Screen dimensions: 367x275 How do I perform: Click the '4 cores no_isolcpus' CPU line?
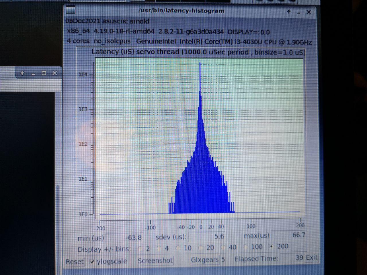coord(189,42)
